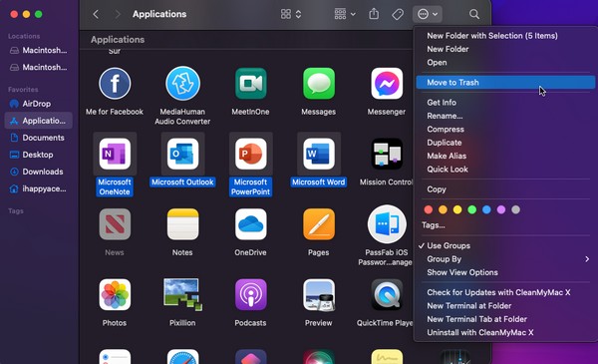Click the forward navigation arrow
Screen dimensions: 598x364
point(118,14)
